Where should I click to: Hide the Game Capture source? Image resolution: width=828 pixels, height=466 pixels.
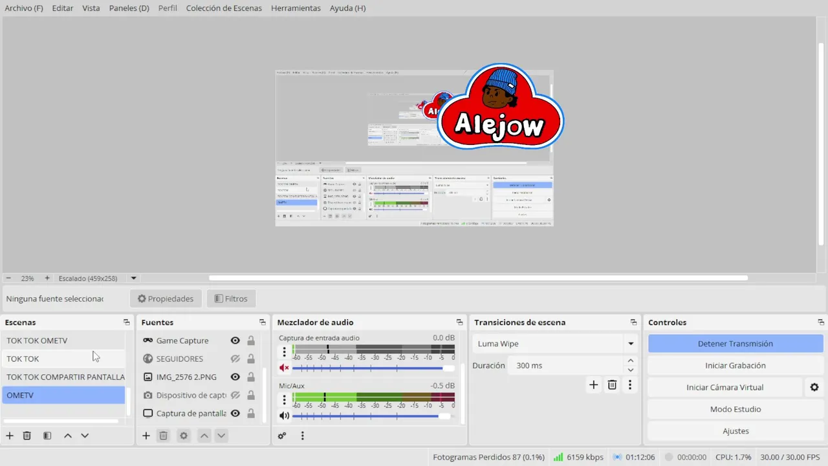[x=235, y=340]
